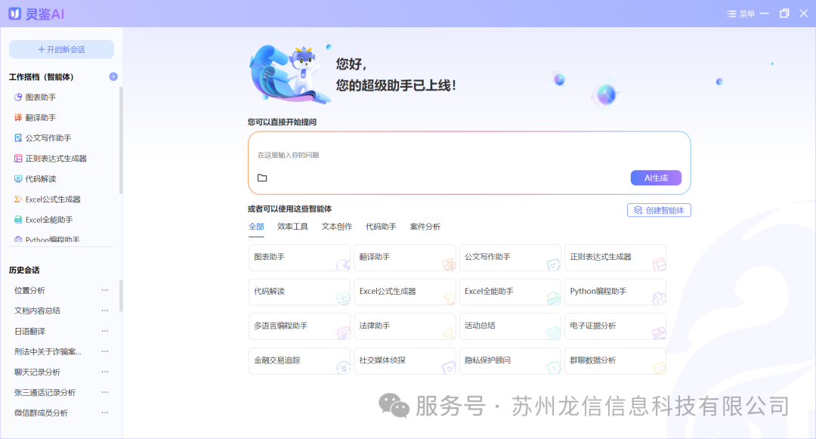The width and height of the screenshot is (816, 439).
Task: Show the ellipsis menu for 聊天记录分析
Action: point(105,372)
